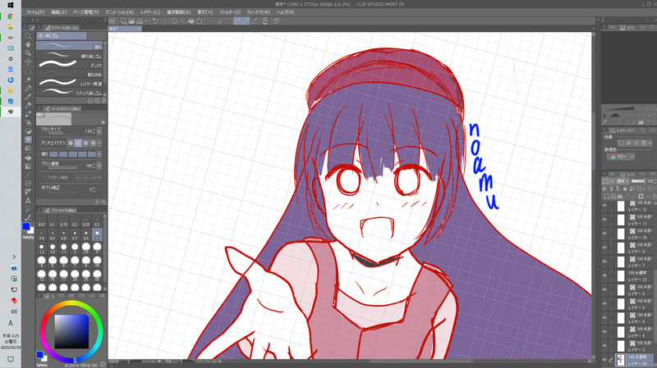Image resolution: width=657 pixels, height=368 pixels.
Task: Open the save options dropdown arrow
Action: 146,21
